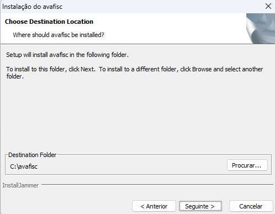275x214 pixels.
Task: Close the avafisc installer window
Action: [x=268, y=6]
